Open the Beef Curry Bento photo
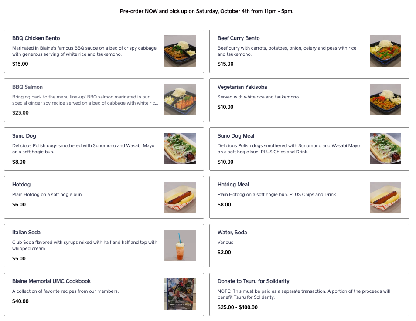The width and height of the screenshot is (416, 321). click(385, 51)
